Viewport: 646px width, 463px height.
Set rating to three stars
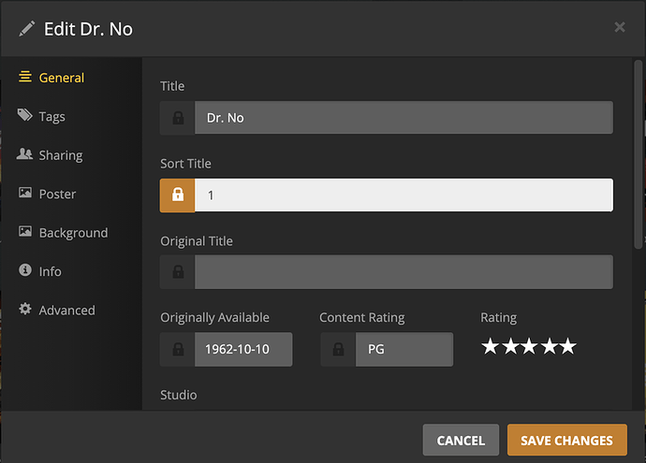tap(529, 346)
